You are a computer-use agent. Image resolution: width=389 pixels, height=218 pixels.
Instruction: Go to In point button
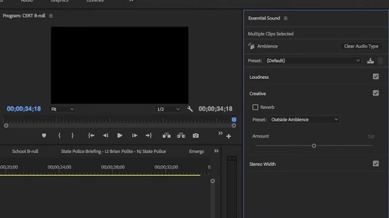tap(91, 136)
